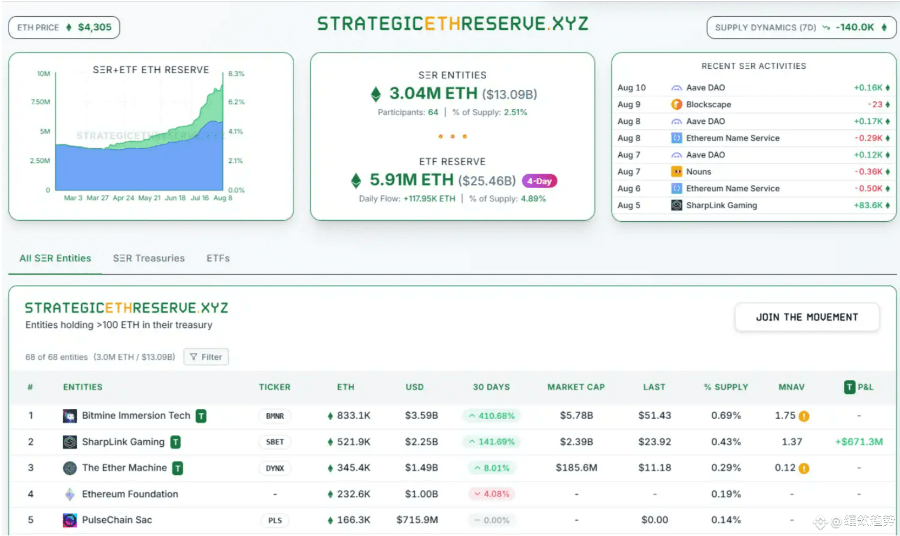Click the SUPPLY DYNAMICS (7D) pill
This screenshot has height=536, width=900.
click(x=801, y=28)
